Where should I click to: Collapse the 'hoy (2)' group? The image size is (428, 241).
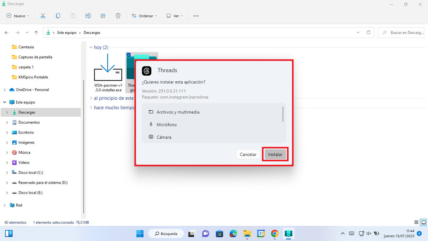pyautogui.click(x=91, y=47)
